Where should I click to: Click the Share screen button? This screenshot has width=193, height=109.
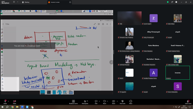coord(113,102)
